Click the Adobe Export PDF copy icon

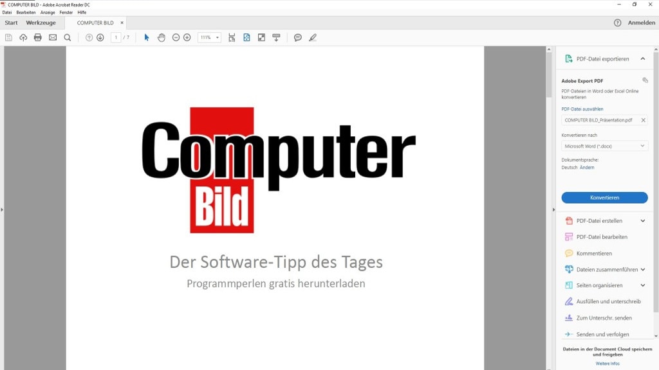point(645,80)
